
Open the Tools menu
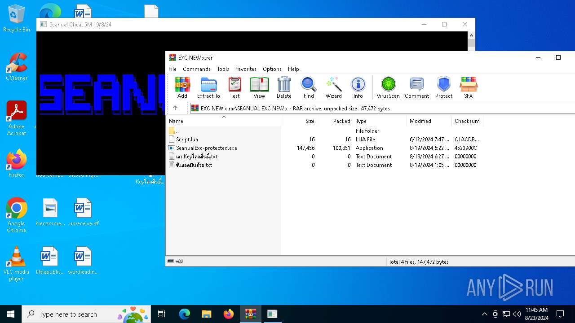tap(223, 69)
